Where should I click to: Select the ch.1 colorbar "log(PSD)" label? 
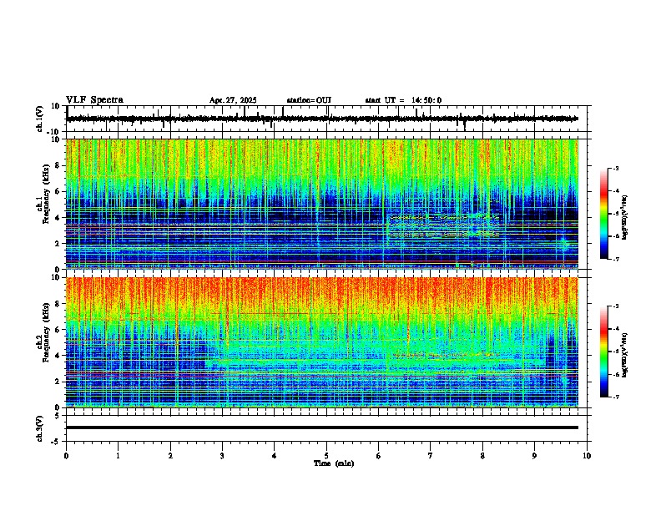[625, 218]
